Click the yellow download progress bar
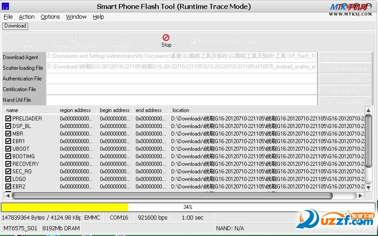The height and width of the screenshot is (236, 378). point(188,207)
